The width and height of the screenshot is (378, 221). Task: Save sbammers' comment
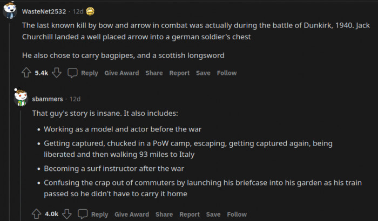[213, 214]
